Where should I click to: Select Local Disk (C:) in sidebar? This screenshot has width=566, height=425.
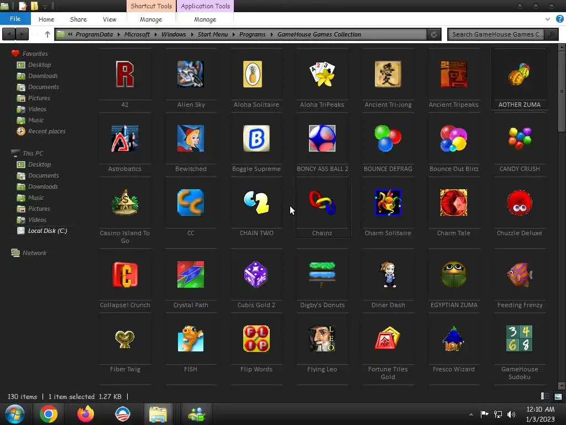tap(48, 231)
